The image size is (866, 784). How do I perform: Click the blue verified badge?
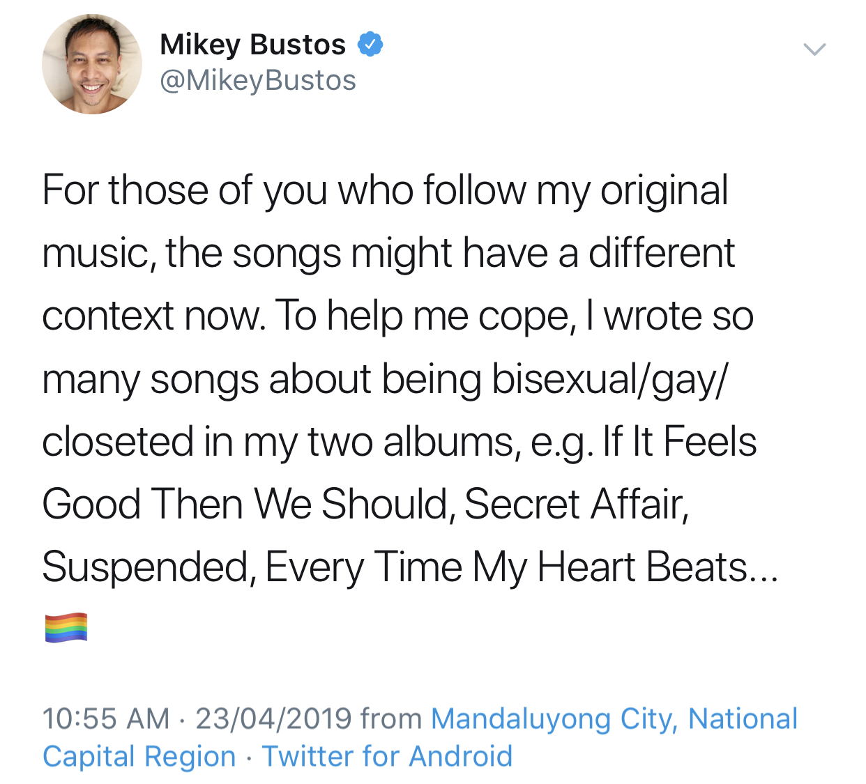pos(370,45)
